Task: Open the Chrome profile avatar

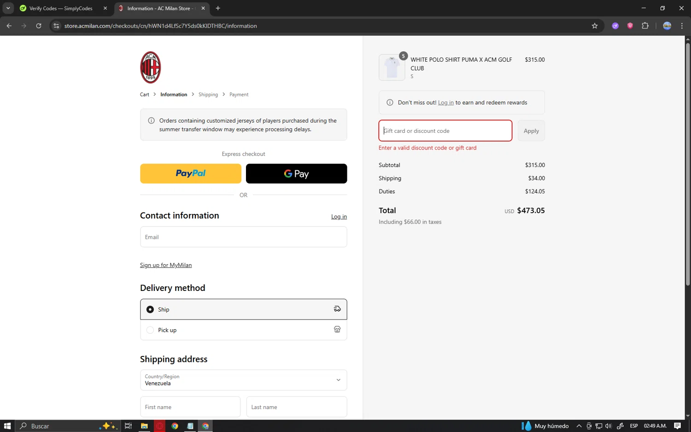Action: (x=667, y=26)
